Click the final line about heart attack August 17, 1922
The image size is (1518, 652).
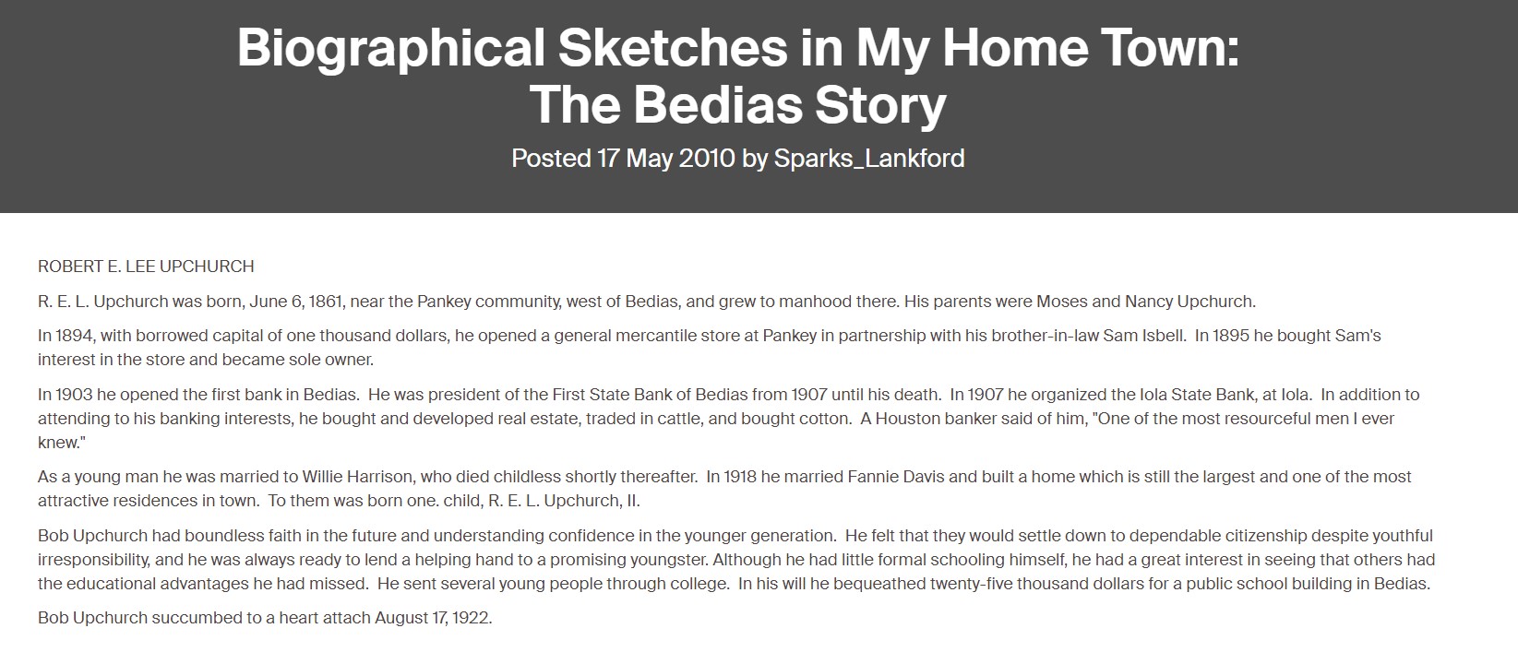(x=265, y=618)
